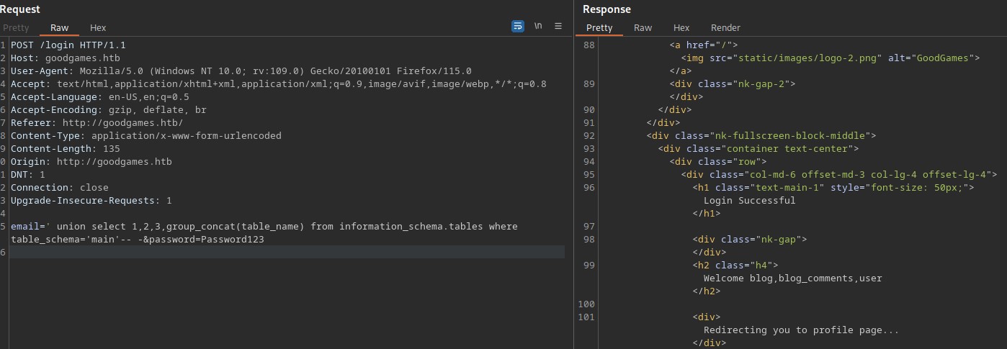This screenshot has height=349, width=1007.
Task: Switch to Raw tab in Response panel
Action: [x=643, y=27]
